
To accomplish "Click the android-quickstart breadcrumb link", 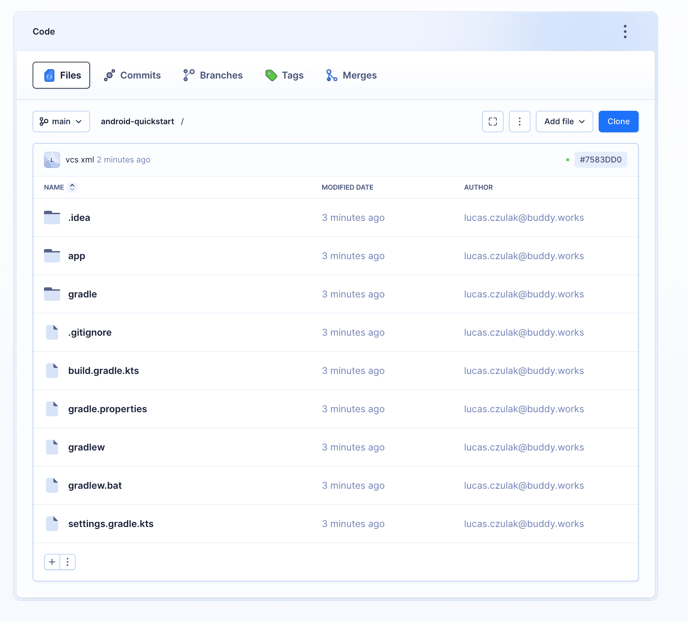I will click(x=137, y=121).
